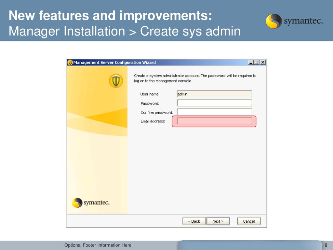This screenshot has width=333, height=250.
Task: Click 'Create a system administrator account' instruction text
Action: tap(195, 78)
